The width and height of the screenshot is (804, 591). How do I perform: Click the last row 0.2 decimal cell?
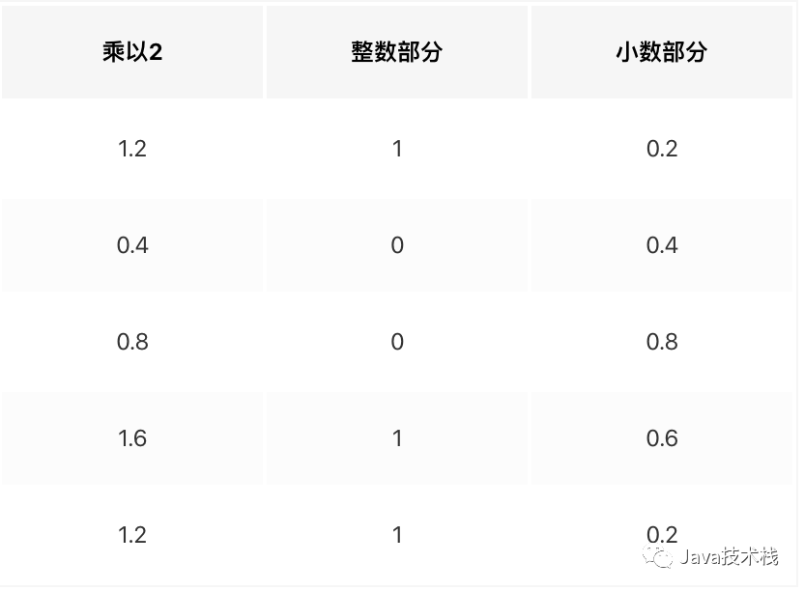click(x=662, y=535)
